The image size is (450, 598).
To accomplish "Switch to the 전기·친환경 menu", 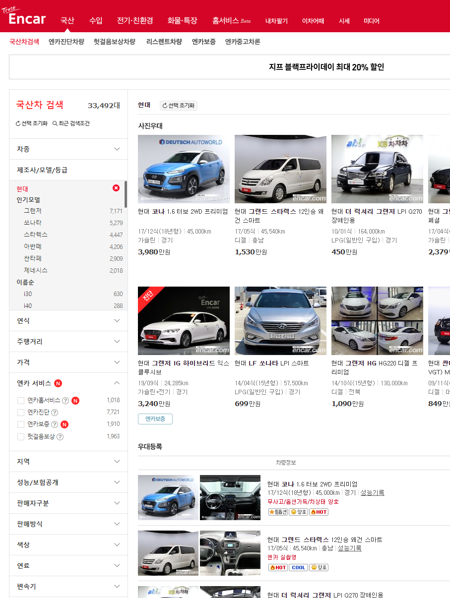I will pos(135,20).
